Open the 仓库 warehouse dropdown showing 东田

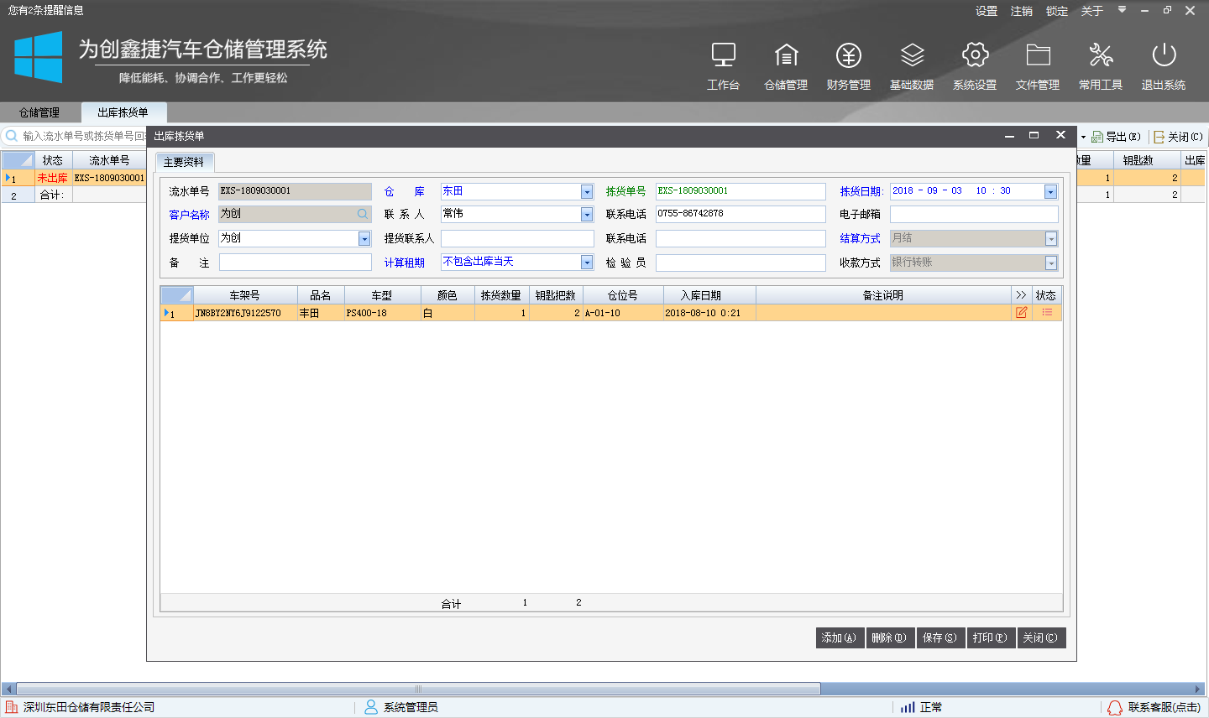click(587, 190)
